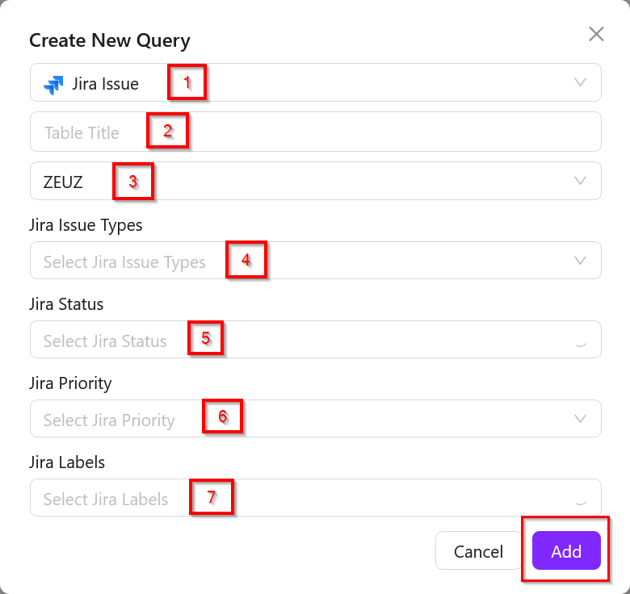Click the 'Jira Issue Types' field label

[86, 225]
